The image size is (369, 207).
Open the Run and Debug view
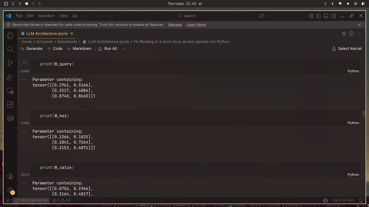10,77
